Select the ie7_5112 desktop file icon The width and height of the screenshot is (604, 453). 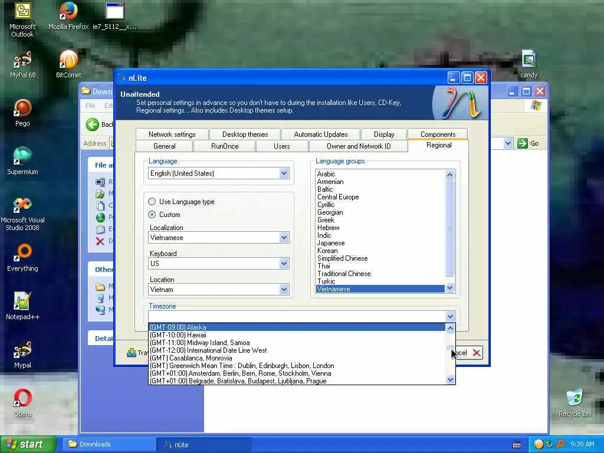click(x=114, y=16)
